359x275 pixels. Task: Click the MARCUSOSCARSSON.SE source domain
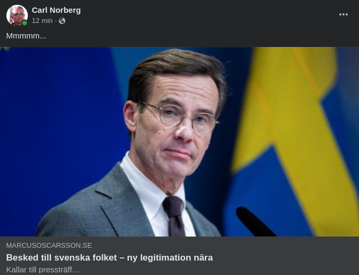pyautogui.click(x=49, y=245)
